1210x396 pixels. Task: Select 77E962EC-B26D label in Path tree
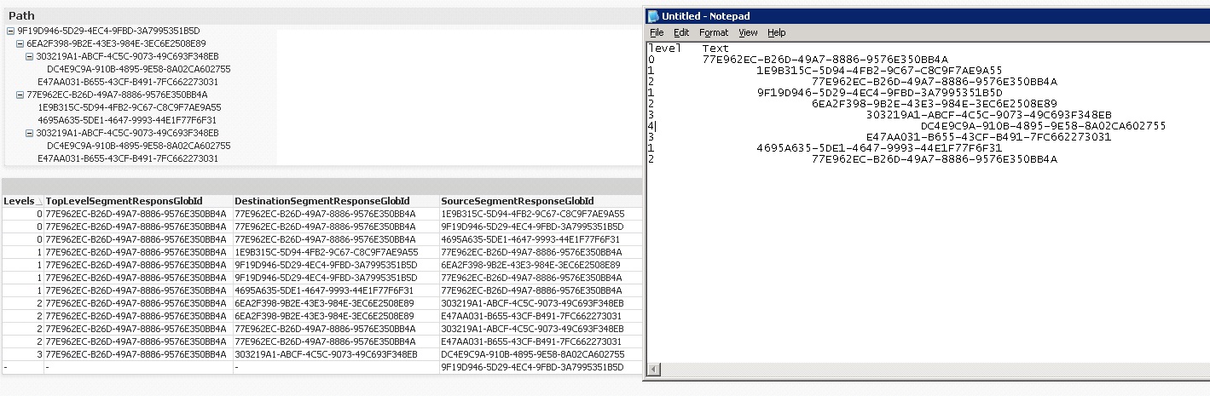click(117, 95)
